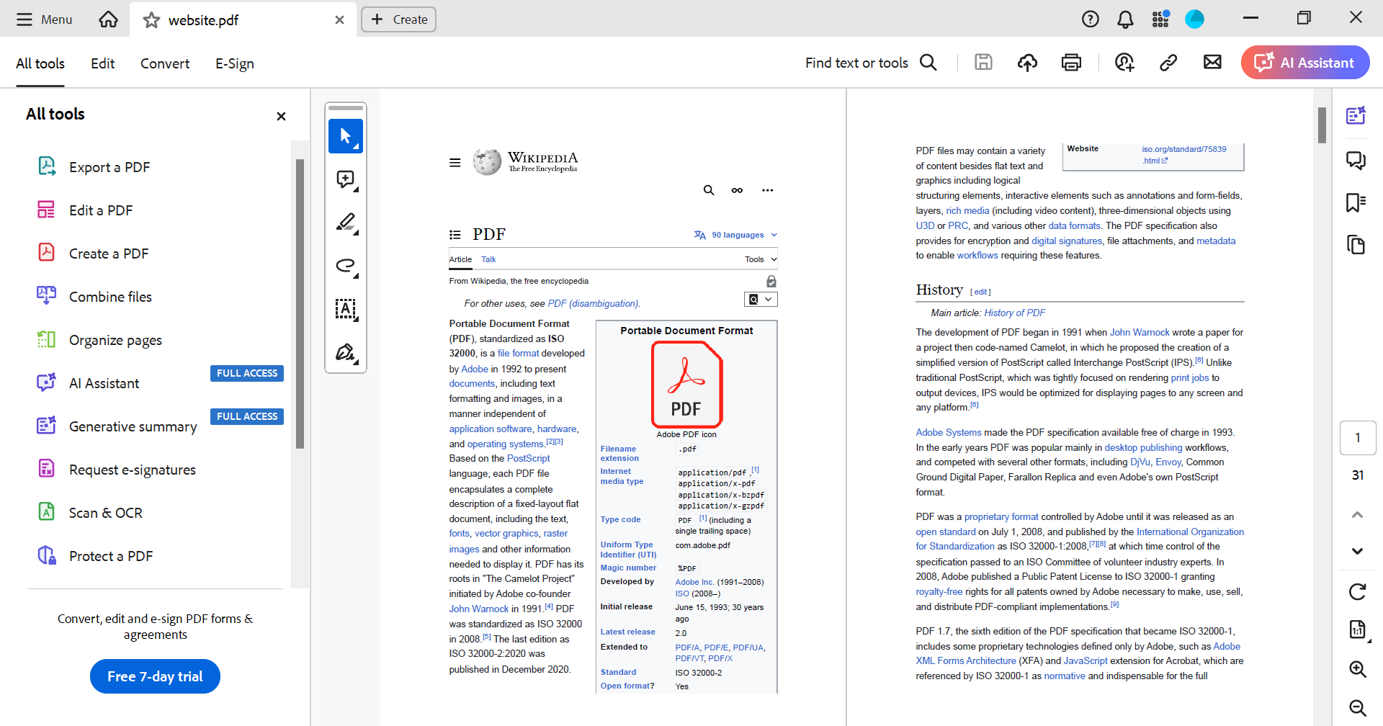Viewport: 1383px width, 726px height.
Task: Open the Convert tab
Action: [165, 63]
